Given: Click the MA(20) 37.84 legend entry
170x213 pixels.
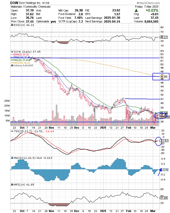Looking at the screenshot, I should [x=21, y=60].
